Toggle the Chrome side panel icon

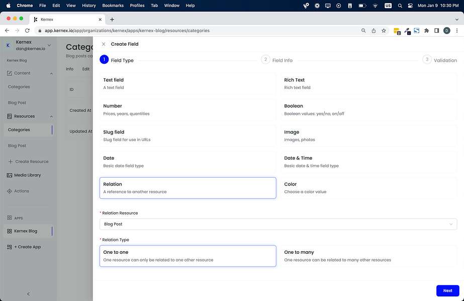tap(436, 31)
